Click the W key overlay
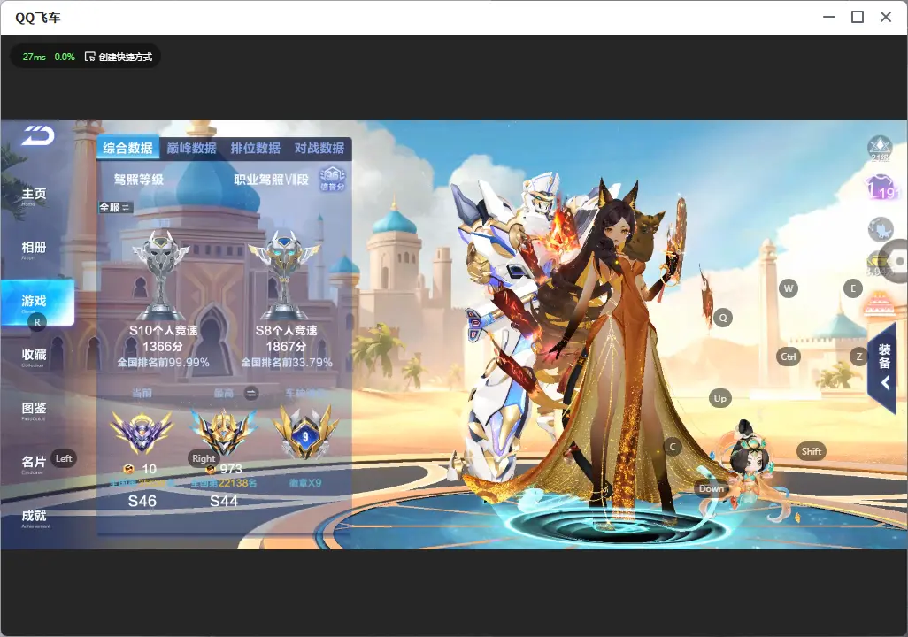Screen dimensions: 908x637 (x=789, y=288)
